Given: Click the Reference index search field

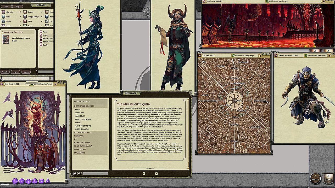Looking at the screenshot, I should click(96, 173).
